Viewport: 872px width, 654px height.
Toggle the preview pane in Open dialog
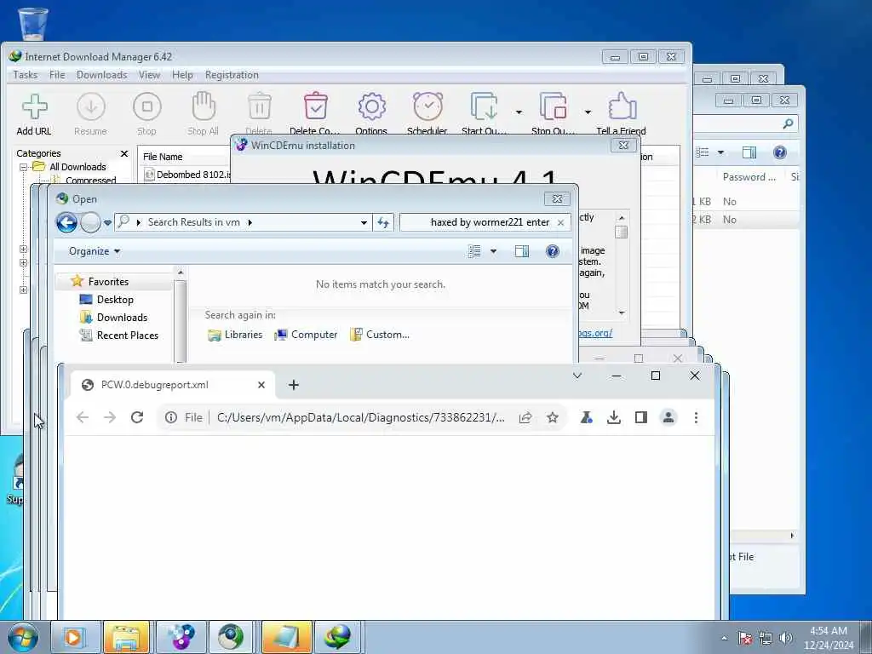point(522,251)
